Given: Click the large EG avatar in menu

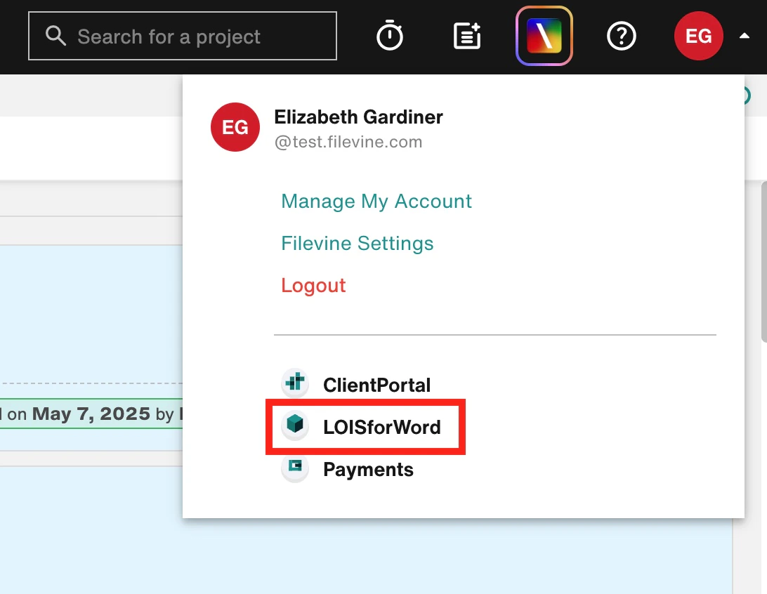Looking at the screenshot, I should (x=235, y=126).
